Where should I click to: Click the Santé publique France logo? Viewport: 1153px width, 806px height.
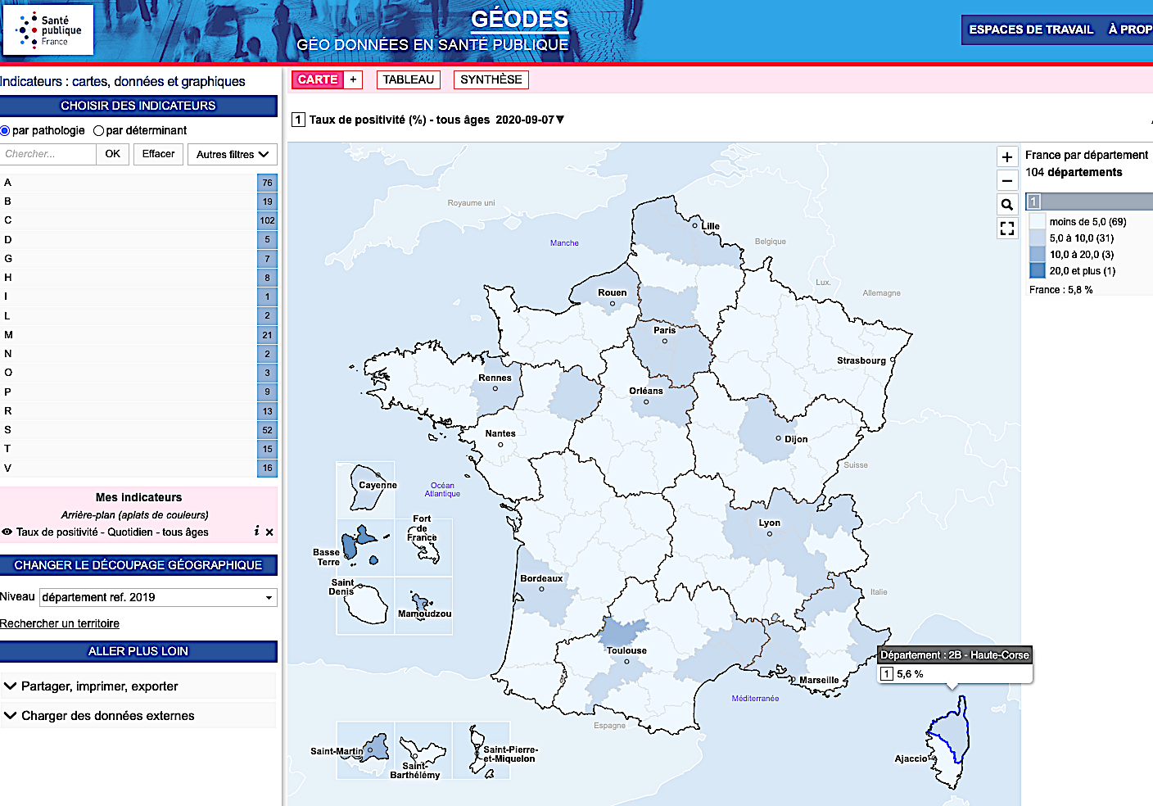coord(48,30)
